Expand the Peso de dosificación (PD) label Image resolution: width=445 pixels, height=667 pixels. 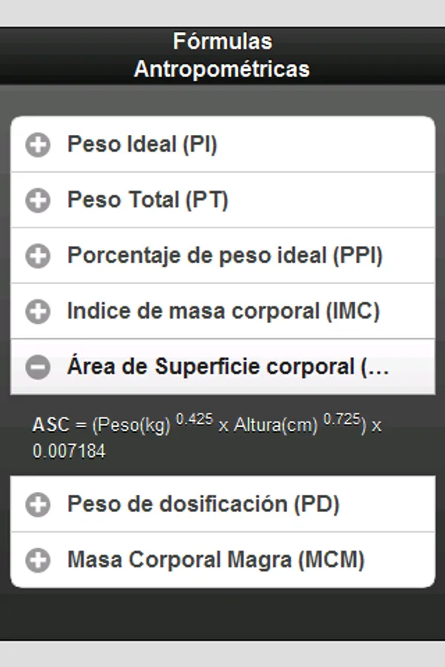pyautogui.click(x=203, y=505)
